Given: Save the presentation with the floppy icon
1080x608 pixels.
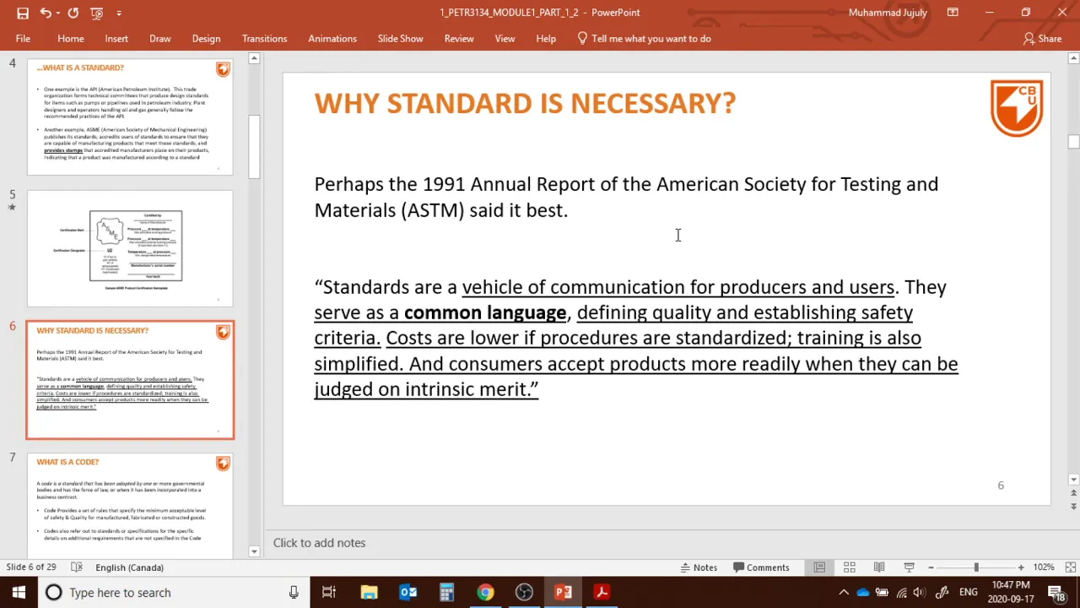Looking at the screenshot, I should click(x=23, y=13).
